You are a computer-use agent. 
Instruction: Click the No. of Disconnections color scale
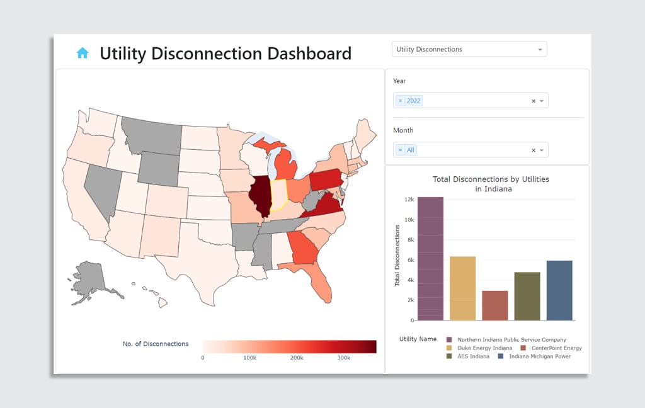pyautogui.click(x=288, y=346)
